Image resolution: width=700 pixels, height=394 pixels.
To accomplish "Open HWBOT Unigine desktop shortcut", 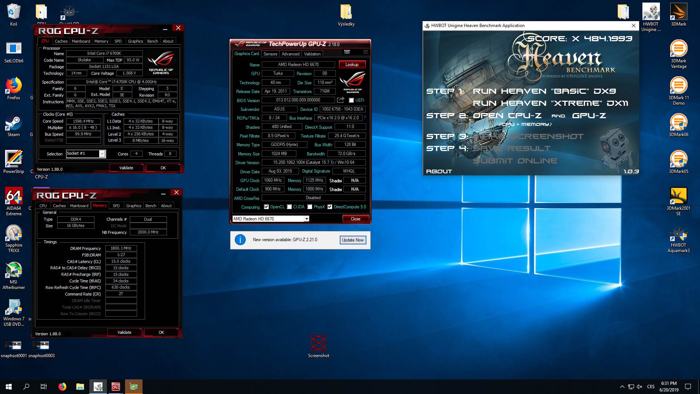I will [x=651, y=18].
